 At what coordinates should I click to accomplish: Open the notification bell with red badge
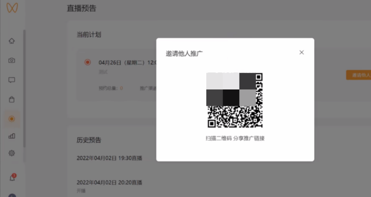coord(12,177)
